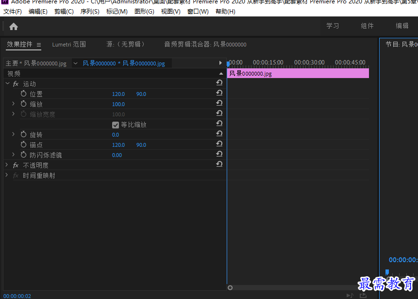The height and width of the screenshot is (299, 418).
Task: Reset the 运动 effect
Action: tap(219, 83)
